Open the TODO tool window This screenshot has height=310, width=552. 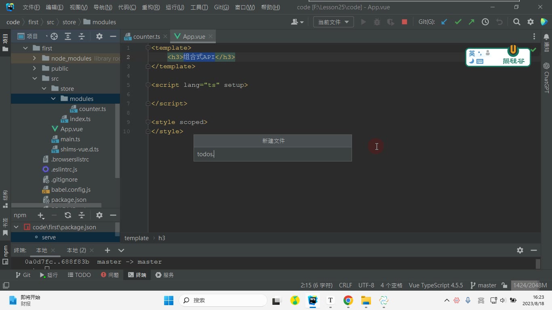tap(79, 275)
